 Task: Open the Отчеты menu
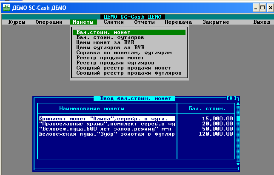tap(144, 22)
